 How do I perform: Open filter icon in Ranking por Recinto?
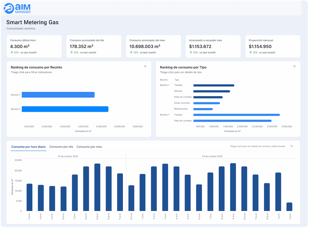pyautogui.click(x=145, y=67)
